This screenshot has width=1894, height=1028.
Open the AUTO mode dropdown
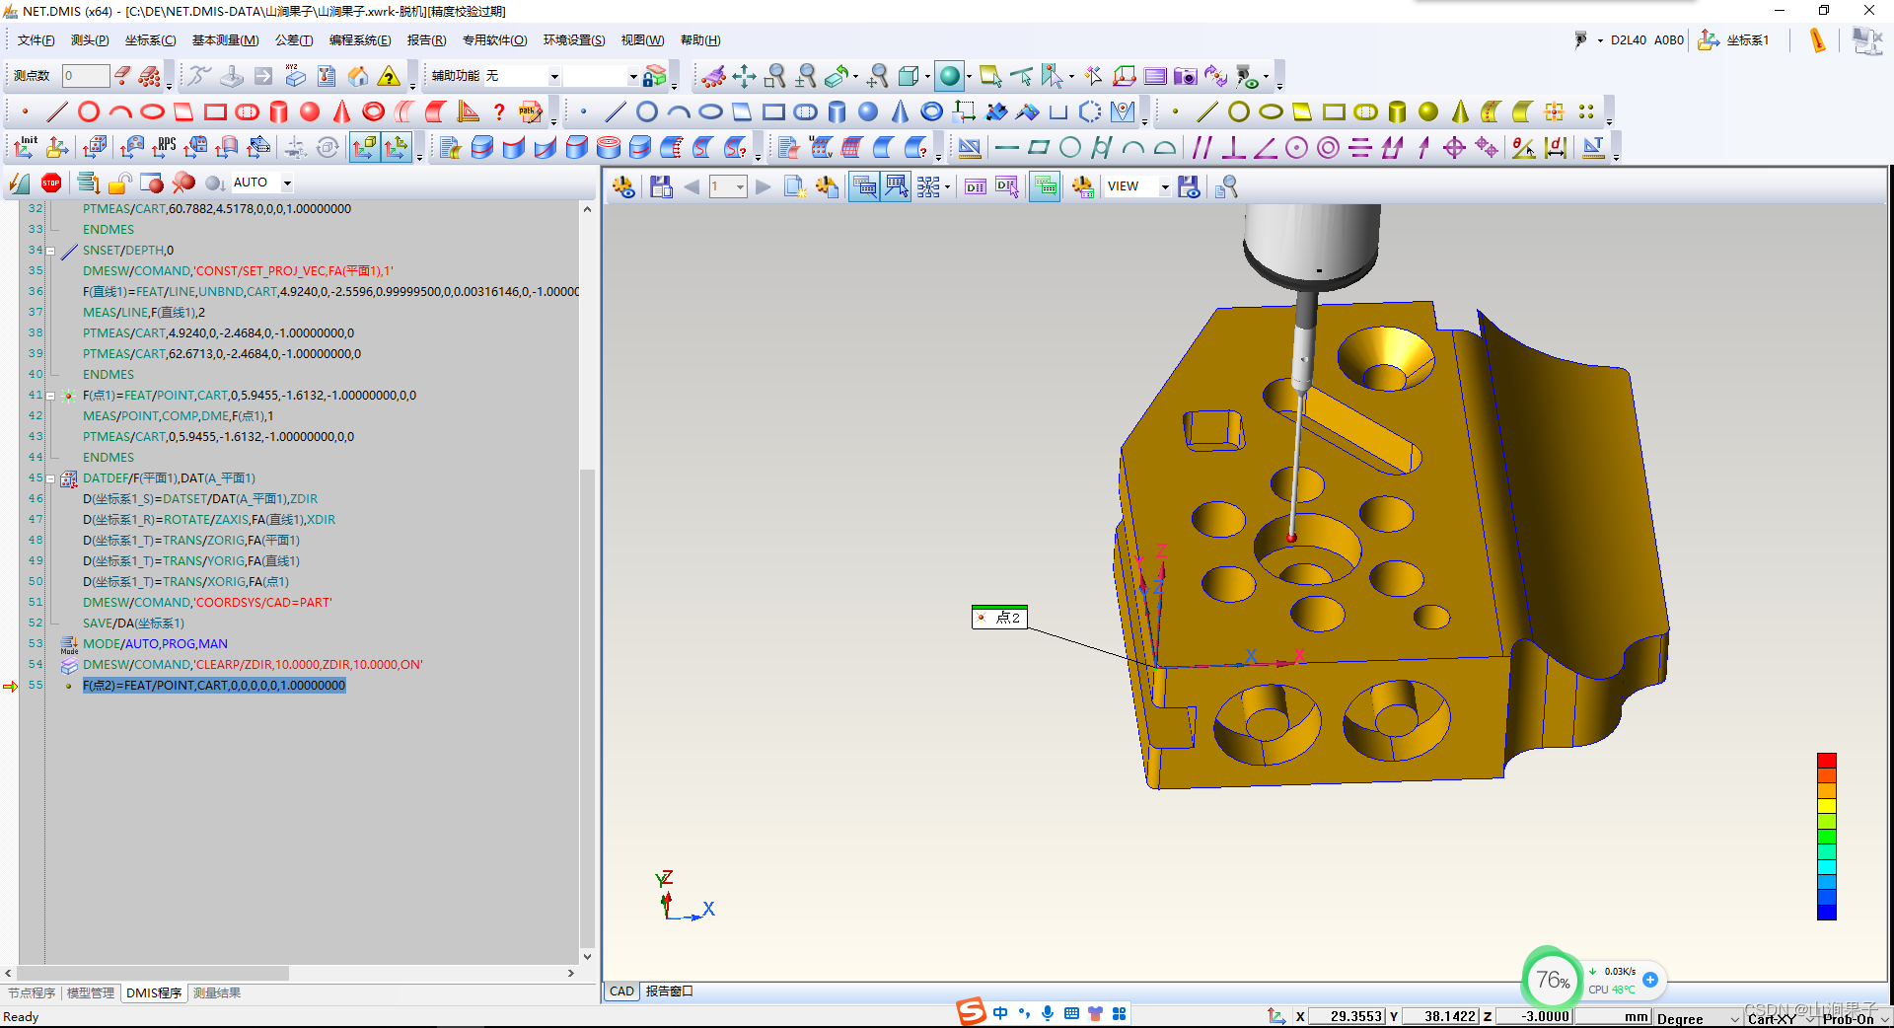[x=287, y=183]
